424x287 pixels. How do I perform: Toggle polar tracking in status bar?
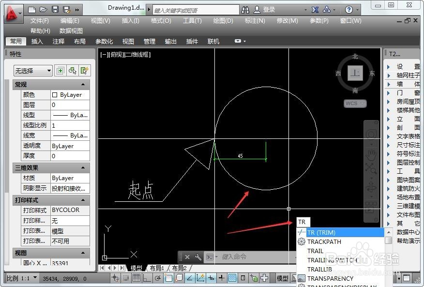tap(158, 278)
